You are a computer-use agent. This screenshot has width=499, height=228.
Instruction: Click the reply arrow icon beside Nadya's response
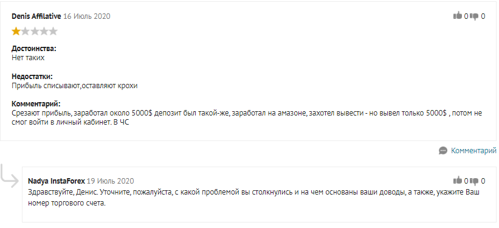click(10, 176)
